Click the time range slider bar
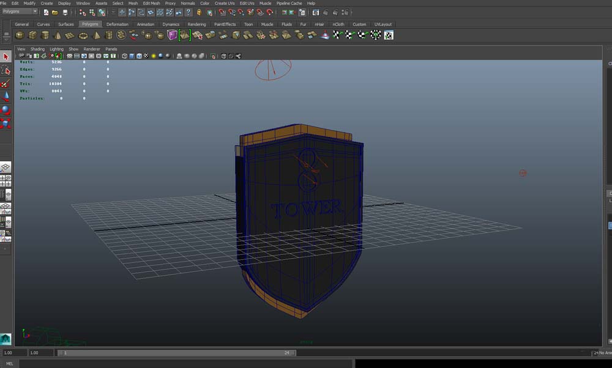The height and width of the screenshot is (368, 612). (177, 353)
